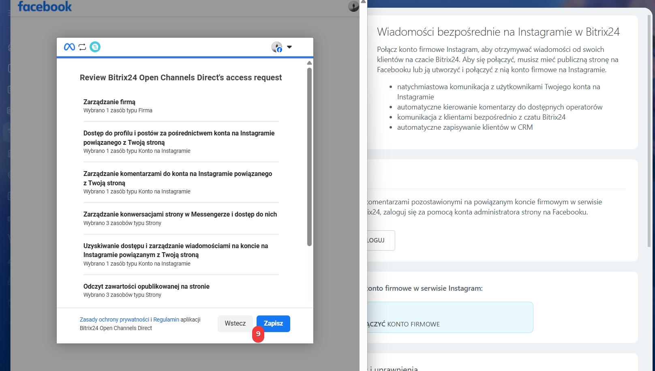Viewport: 655px width, 371px height.
Task: Open the account dropdown arrow in the dialog
Action: click(x=289, y=47)
